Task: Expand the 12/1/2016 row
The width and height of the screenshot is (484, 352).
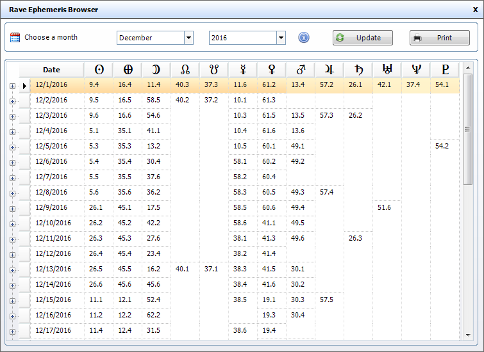Action: (12, 86)
